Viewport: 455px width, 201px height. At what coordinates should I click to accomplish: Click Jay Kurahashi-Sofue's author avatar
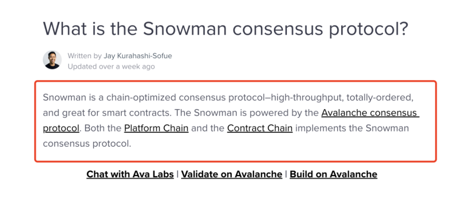52,60
